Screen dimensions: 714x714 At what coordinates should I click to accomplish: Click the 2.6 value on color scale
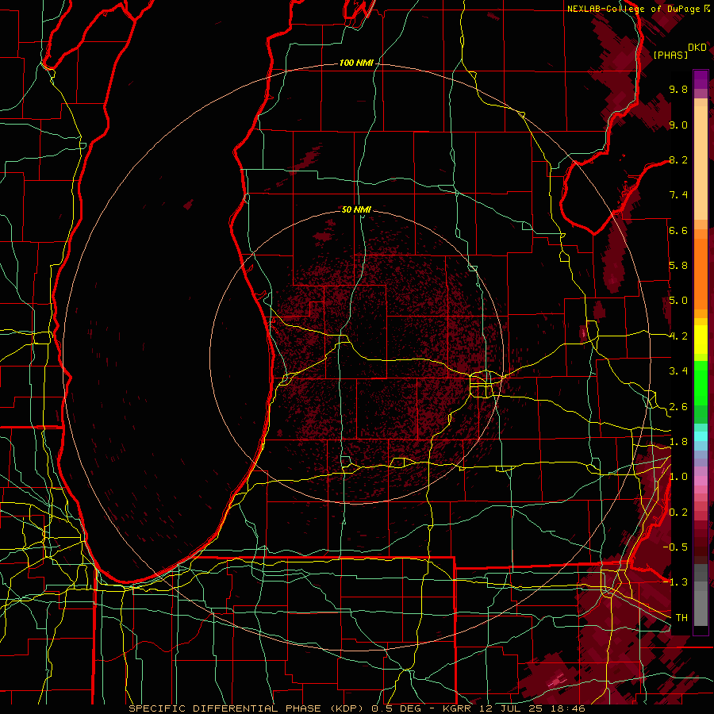point(678,407)
